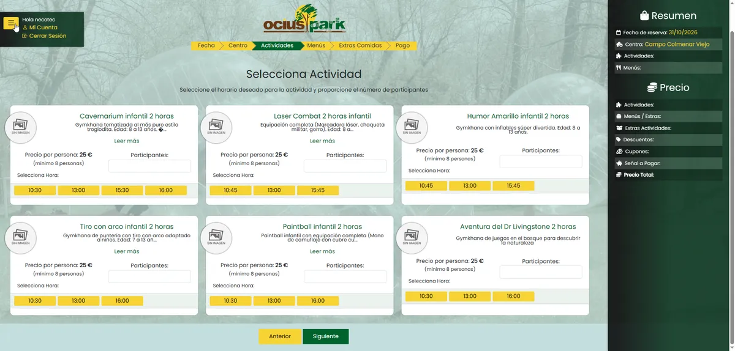735x351 pixels.
Task: Select 13:00 slot for Paintball infantil
Action: click(x=274, y=301)
